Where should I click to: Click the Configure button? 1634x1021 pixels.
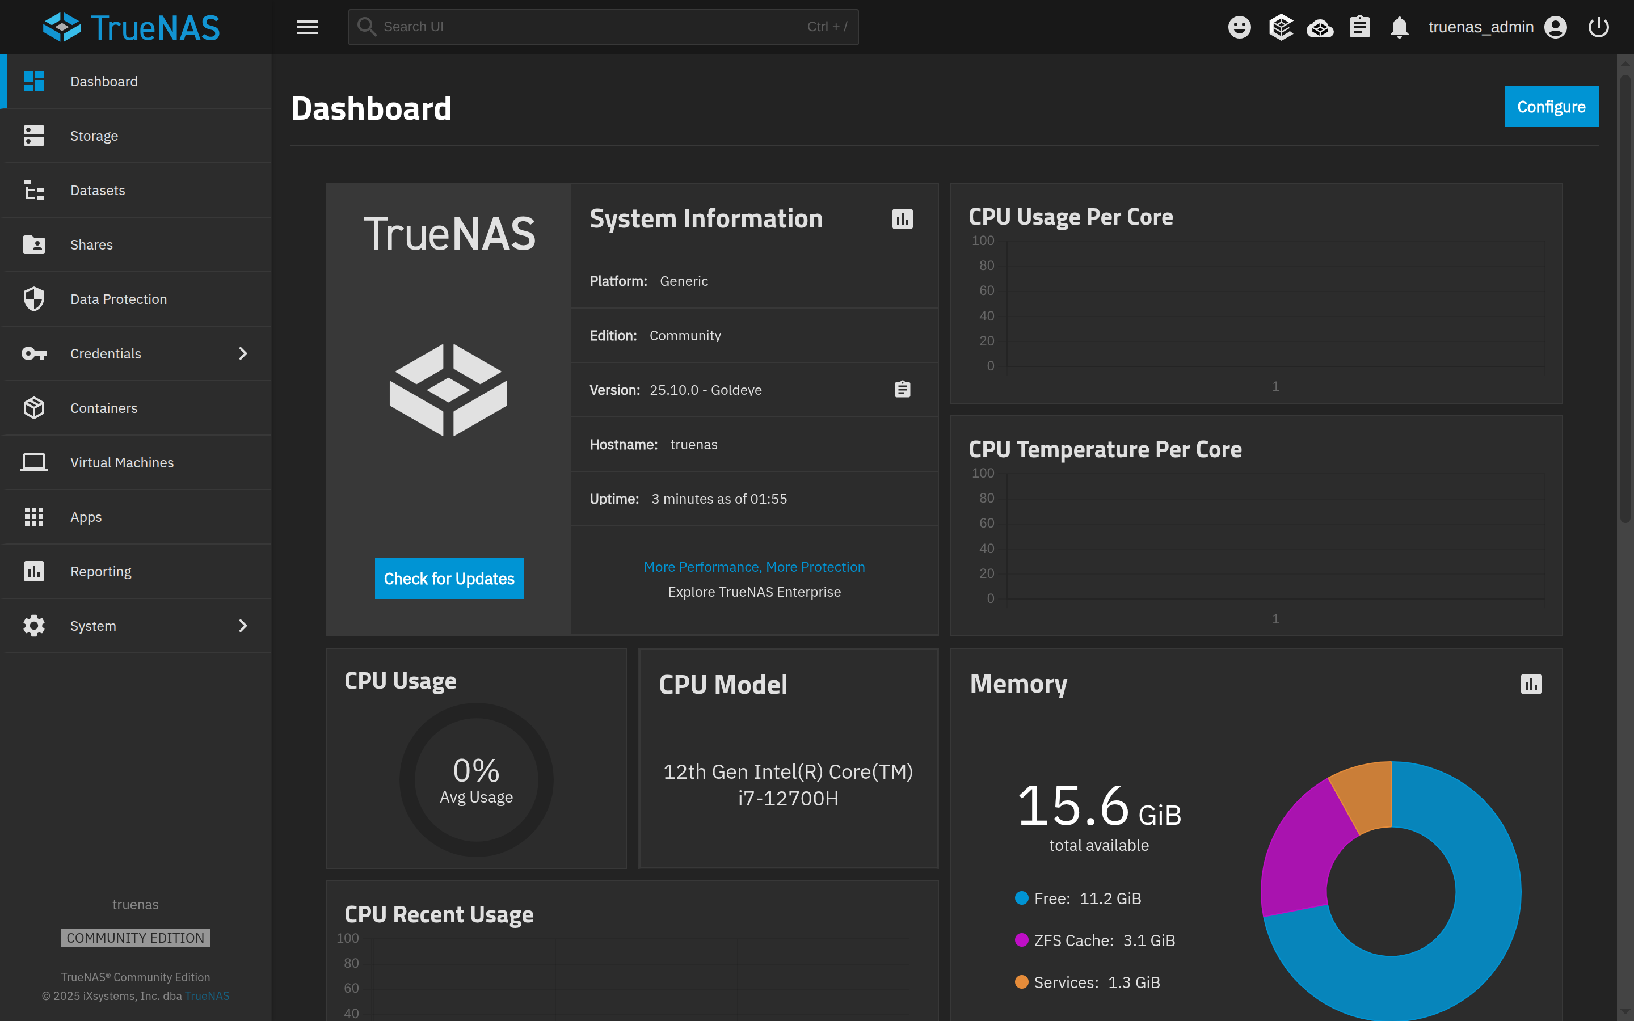coord(1551,107)
